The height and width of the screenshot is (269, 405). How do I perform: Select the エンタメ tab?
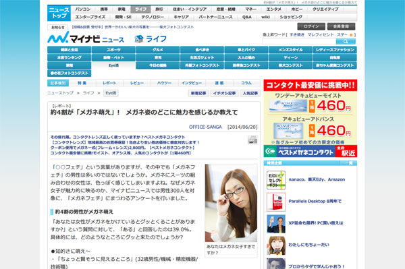274,9
